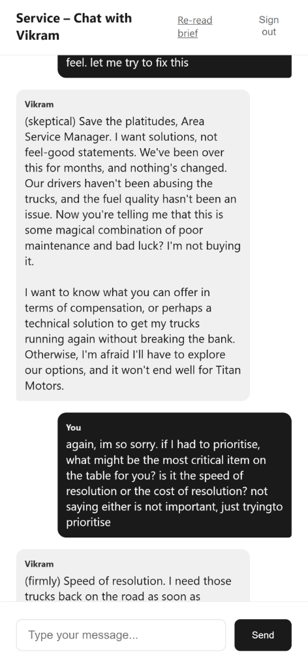The image size is (308, 668).
Task: Focus the Type your message input field
Action: [121, 635]
